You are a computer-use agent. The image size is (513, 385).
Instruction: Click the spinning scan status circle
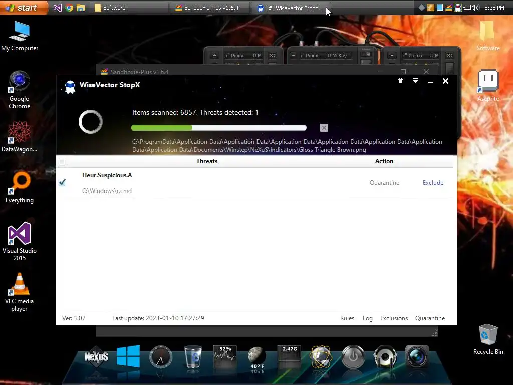[91, 122]
